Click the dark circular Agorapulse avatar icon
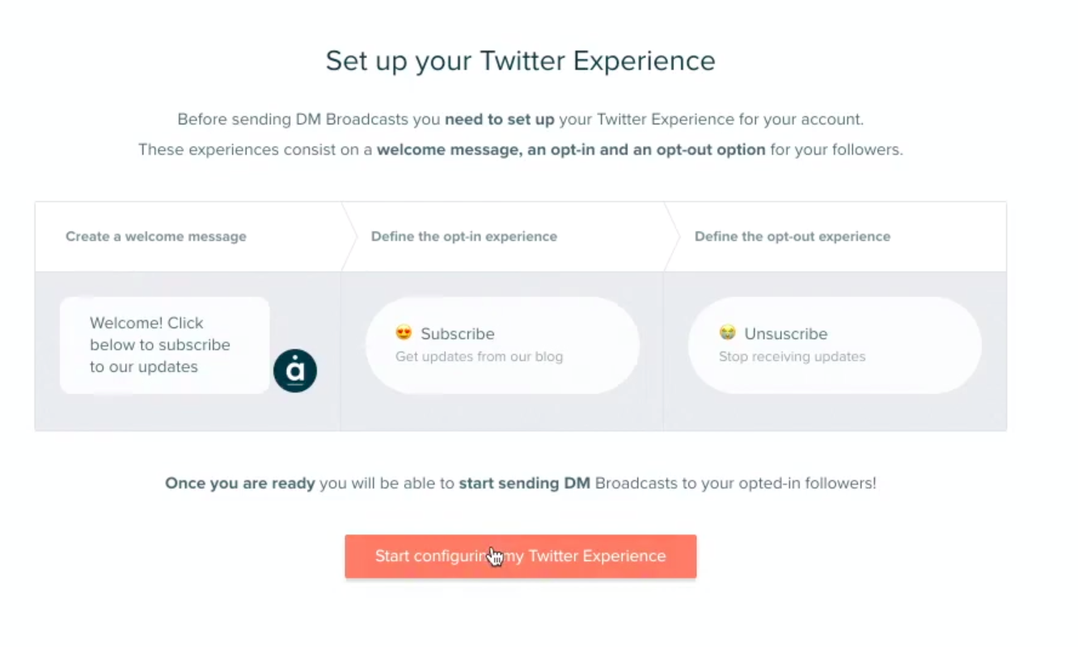 [295, 371]
